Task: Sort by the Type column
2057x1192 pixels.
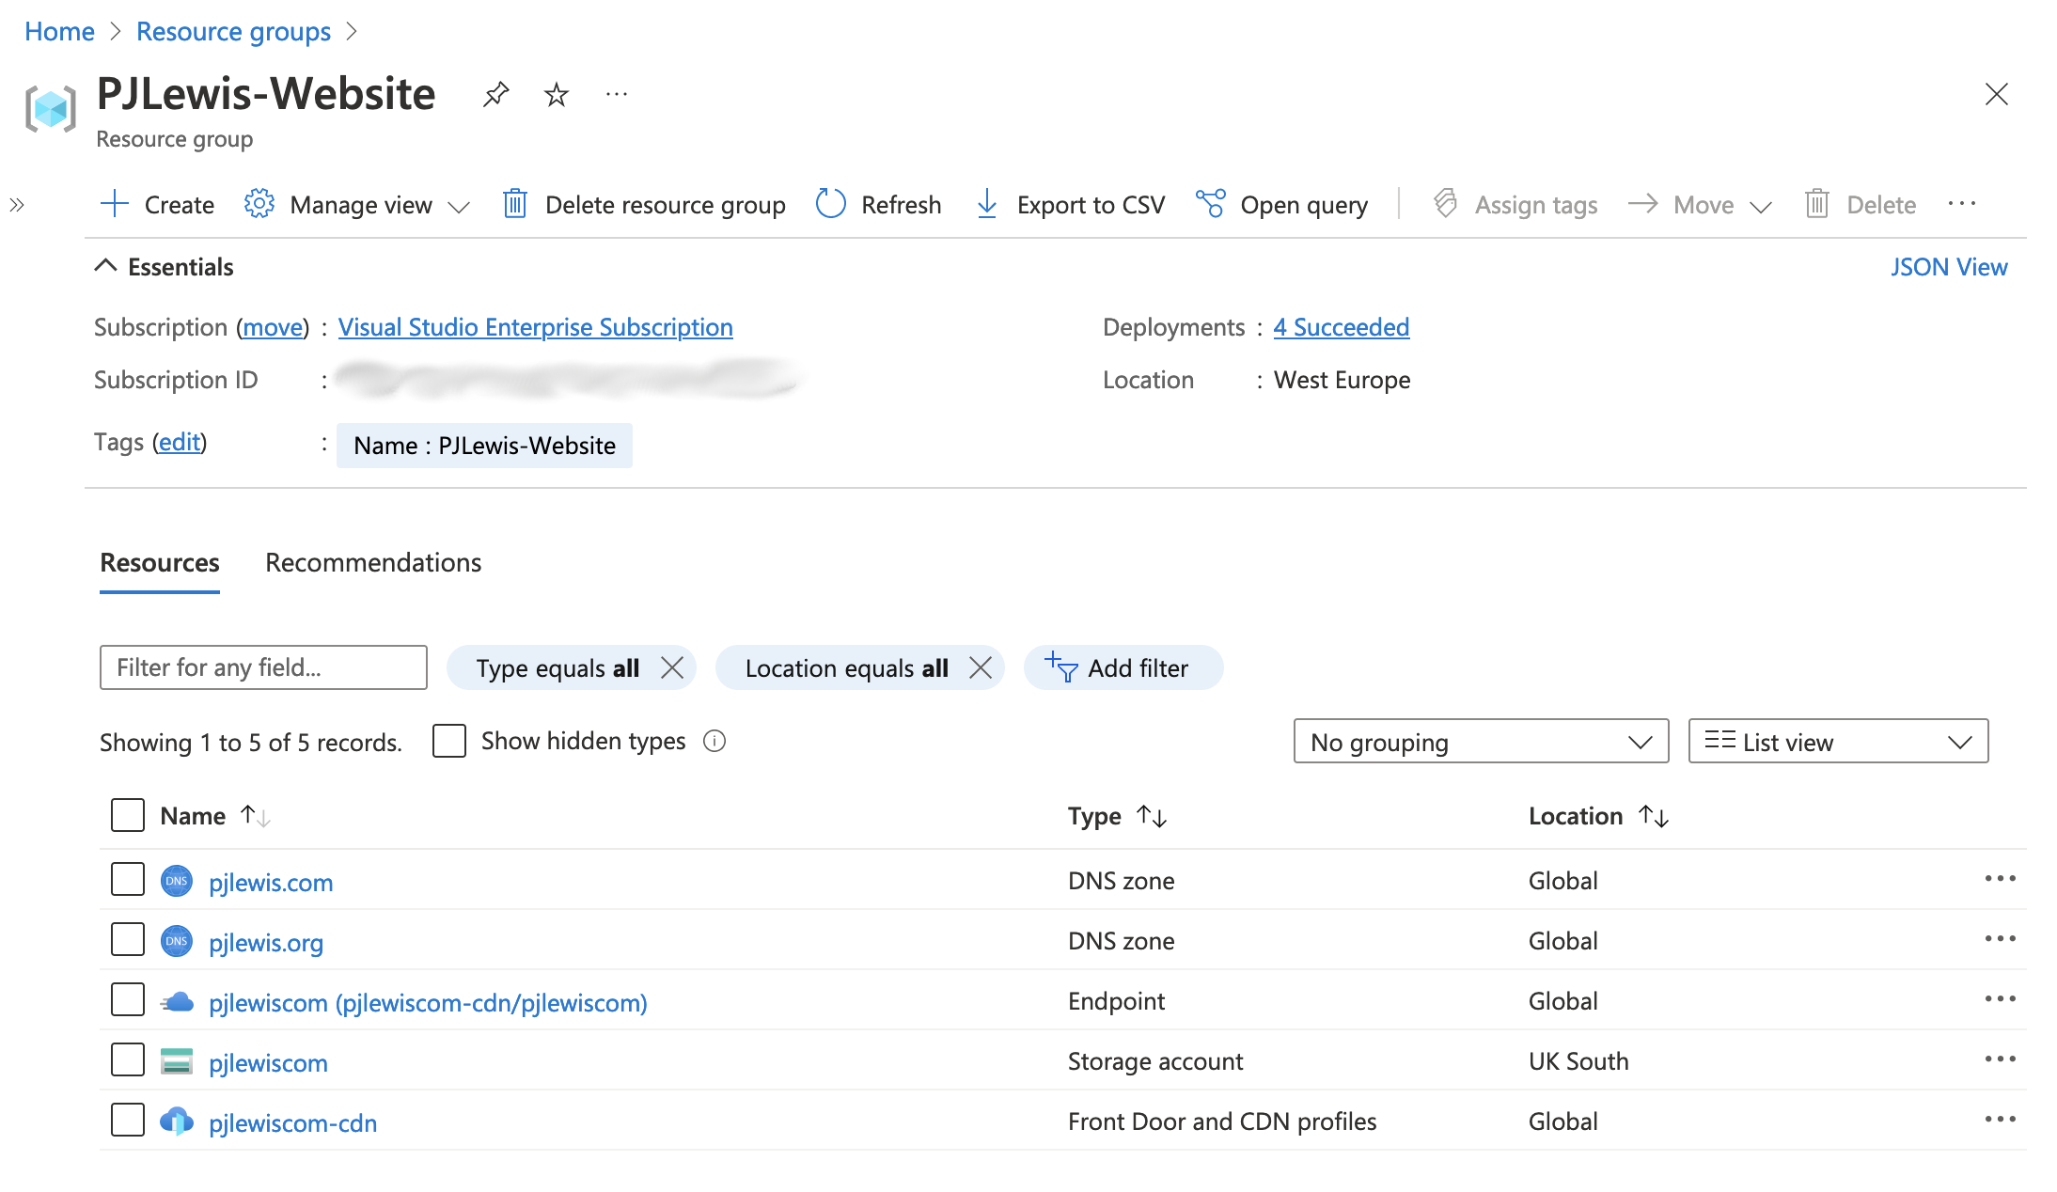Action: point(1117,816)
